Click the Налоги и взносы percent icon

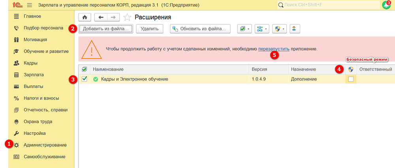click(x=16, y=98)
